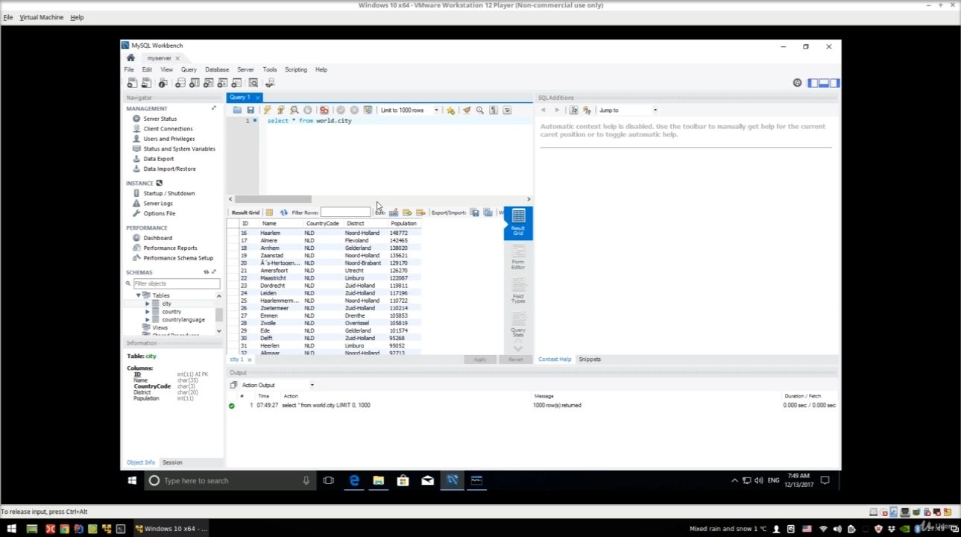
Task: Open Performance Schema Setup
Action: 178,258
